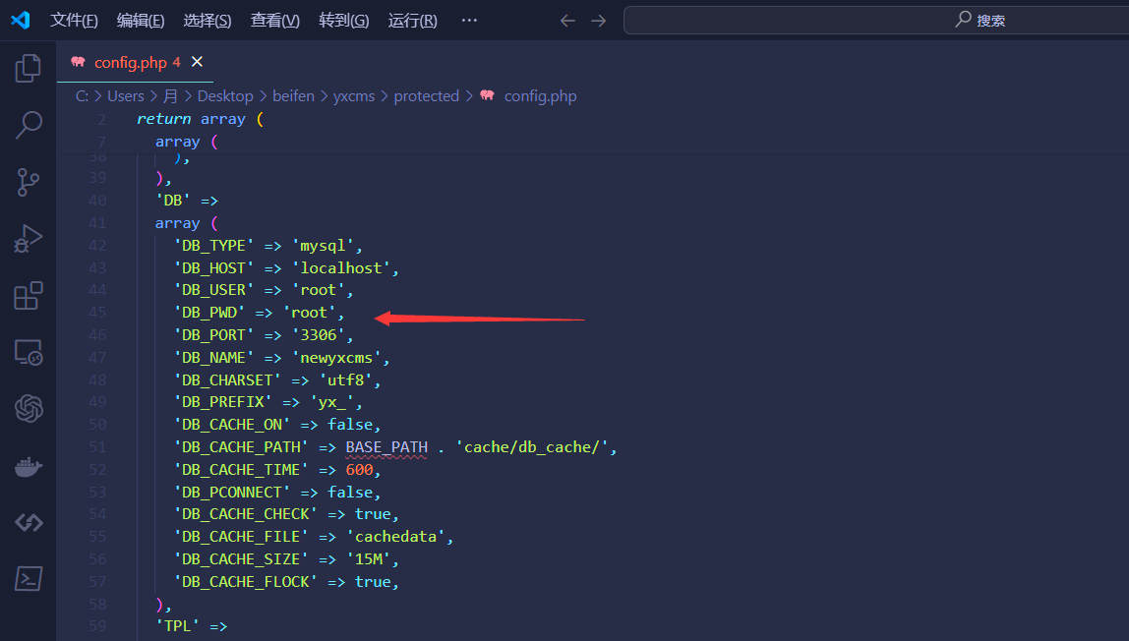1129x641 pixels.
Task: Click the 搜索 command center search box
Action: [875, 20]
